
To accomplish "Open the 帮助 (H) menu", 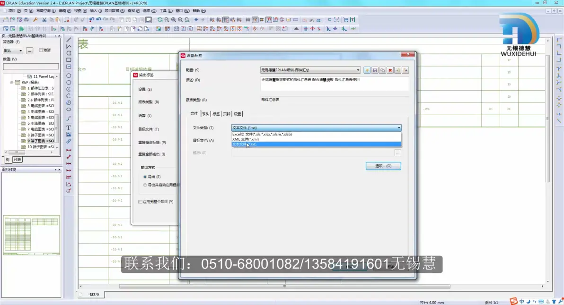I will point(199,11).
